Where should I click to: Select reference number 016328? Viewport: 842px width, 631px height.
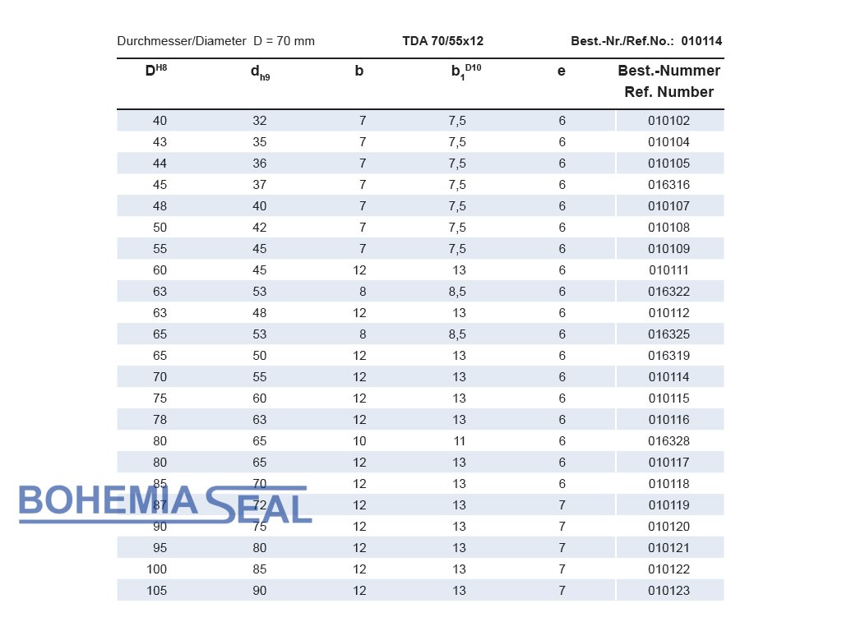click(669, 441)
